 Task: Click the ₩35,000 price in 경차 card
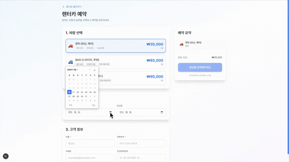pos(155,44)
